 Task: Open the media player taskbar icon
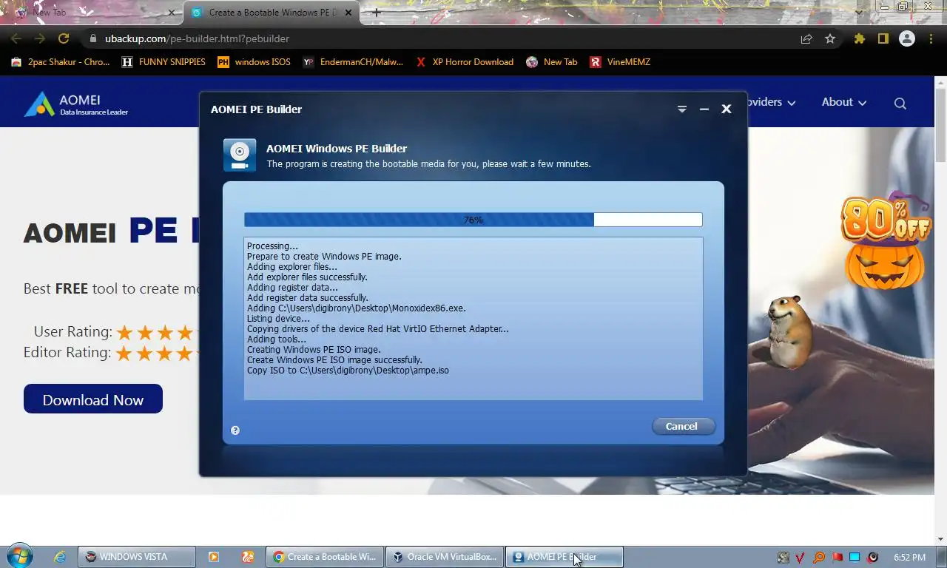point(214,557)
